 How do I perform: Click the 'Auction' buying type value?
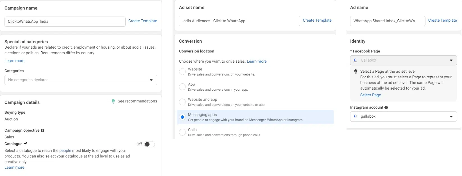(x=11, y=119)
